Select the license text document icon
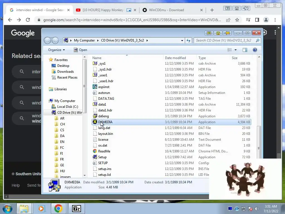Viewport: 285px width, 214px height. click(x=95, y=139)
